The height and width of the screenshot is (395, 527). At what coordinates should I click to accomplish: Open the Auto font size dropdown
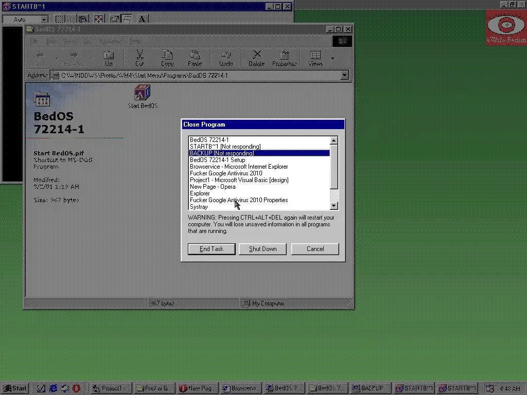[x=45, y=19]
